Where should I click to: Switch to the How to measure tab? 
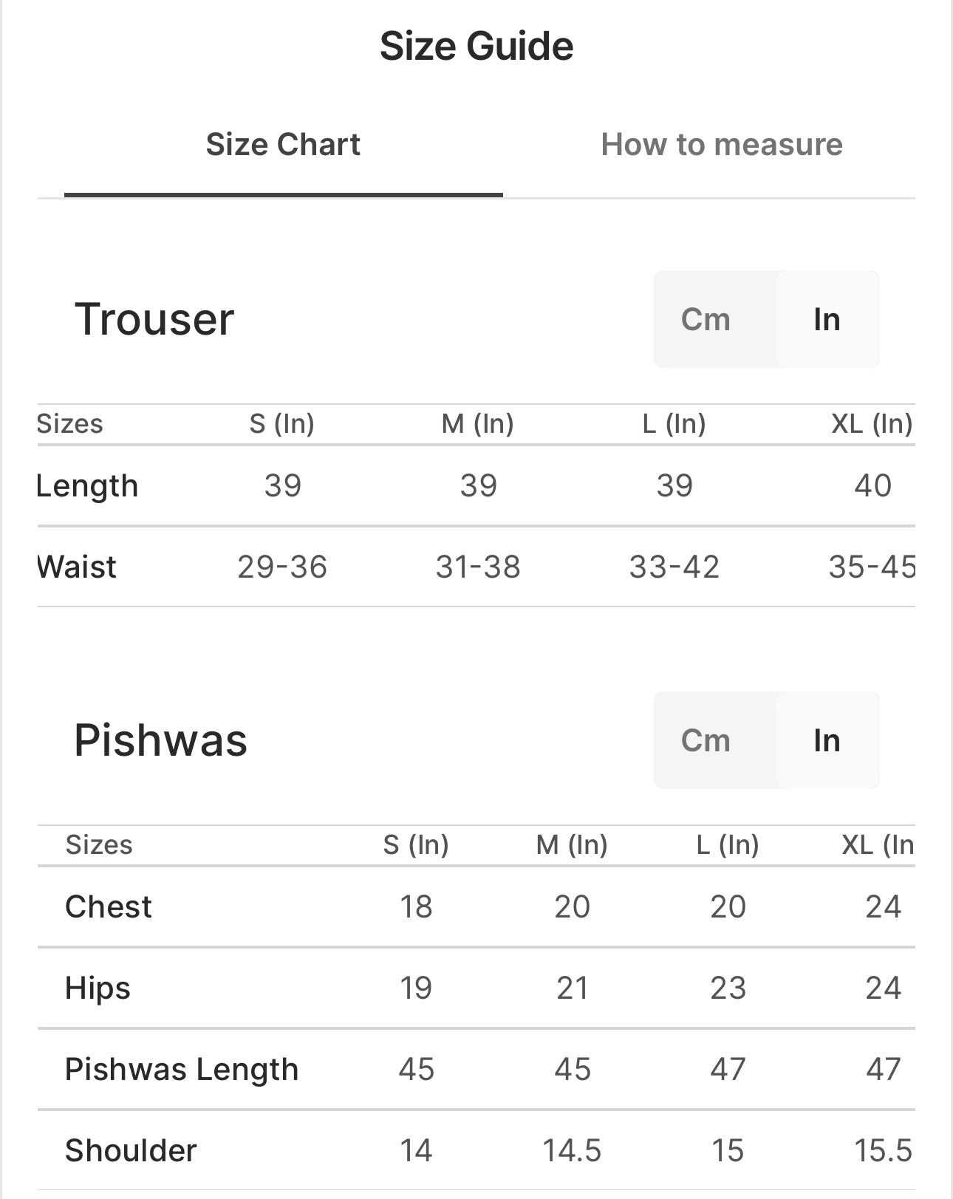721,145
